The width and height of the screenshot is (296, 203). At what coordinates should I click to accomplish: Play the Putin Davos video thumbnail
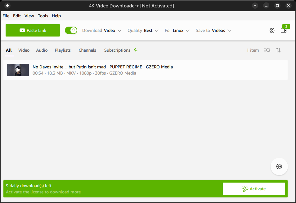pyautogui.click(x=18, y=70)
